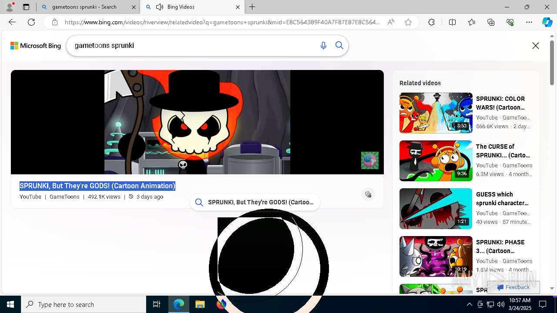
Task: Enable Read aloud in address bar
Action: click(391, 22)
